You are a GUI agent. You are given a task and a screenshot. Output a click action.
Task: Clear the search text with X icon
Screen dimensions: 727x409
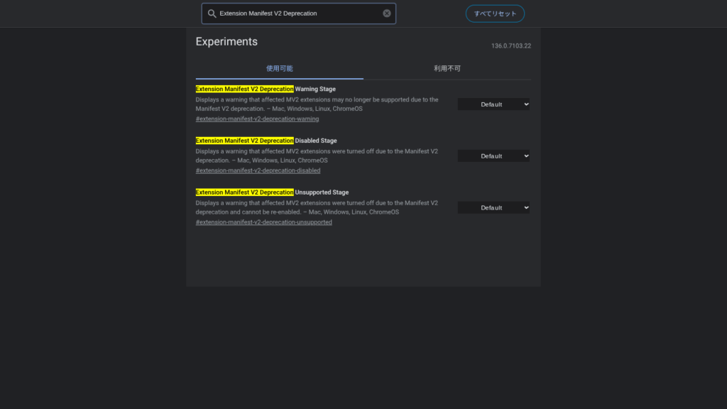(x=387, y=13)
